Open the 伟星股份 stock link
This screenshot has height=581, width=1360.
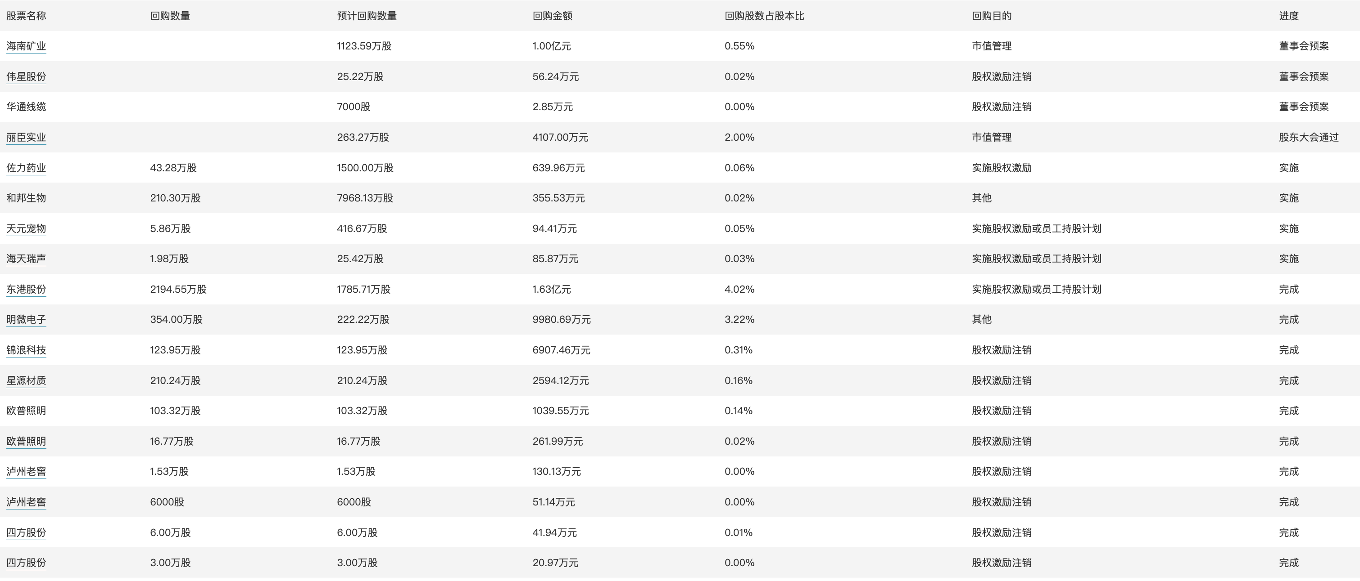coord(26,76)
